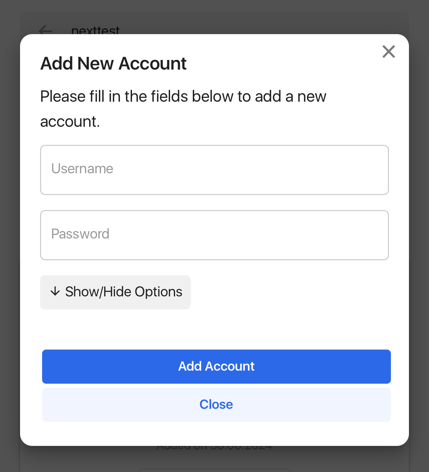Click the word "account." in the description
The image size is (429, 472).
(70, 122)
